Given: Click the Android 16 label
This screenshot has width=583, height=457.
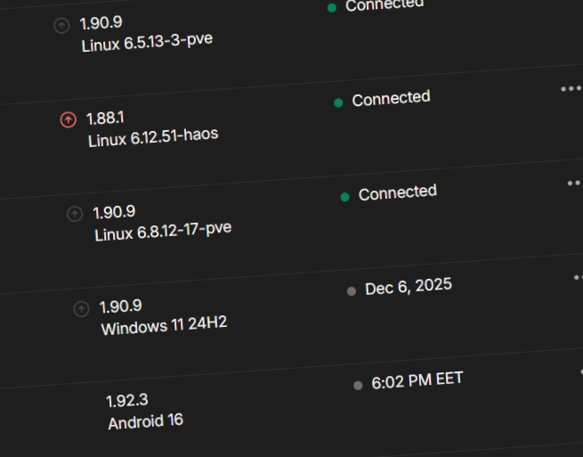Looking at the screenshot, I should [x=145, y=420].
